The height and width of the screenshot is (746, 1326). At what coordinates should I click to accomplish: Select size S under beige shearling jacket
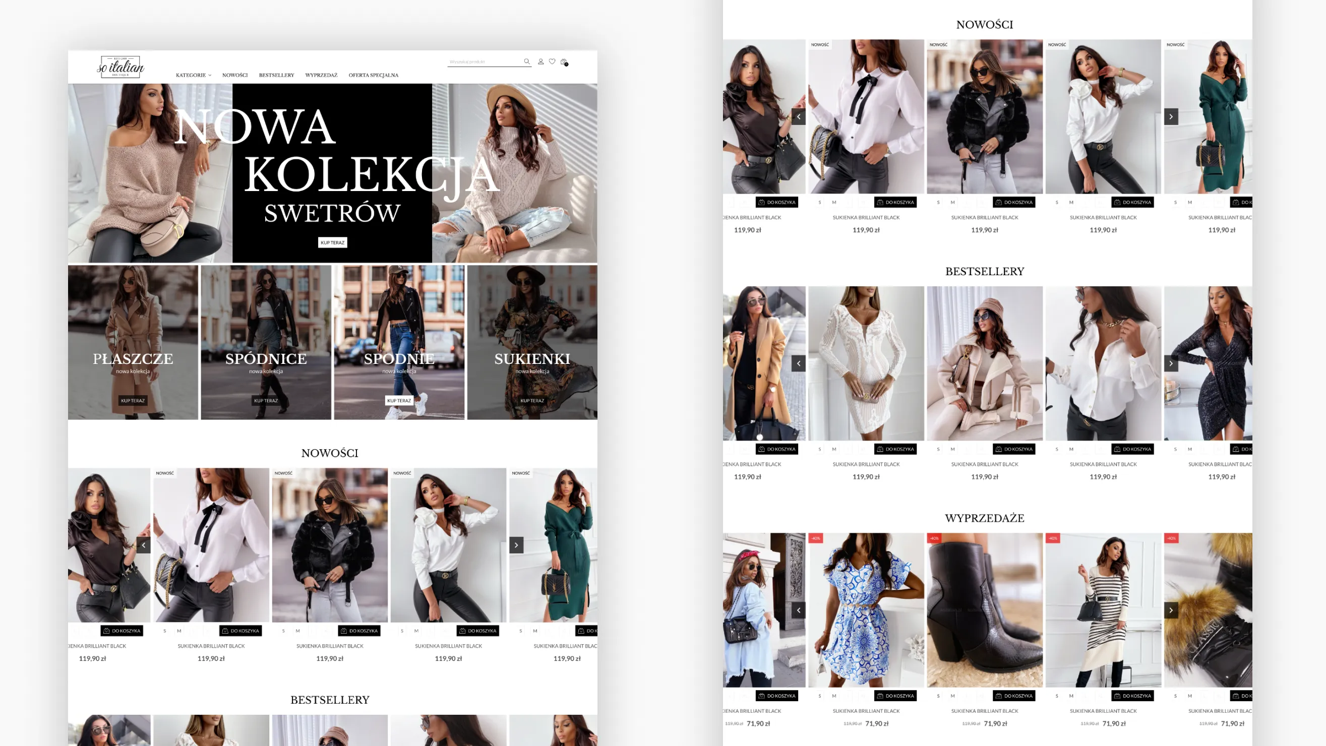tap(938, 449)
